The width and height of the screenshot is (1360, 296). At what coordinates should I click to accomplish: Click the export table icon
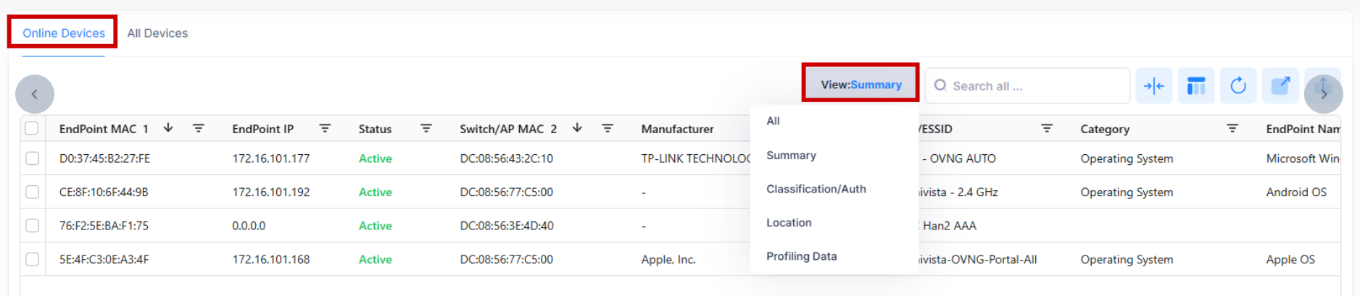[1280, 86]
